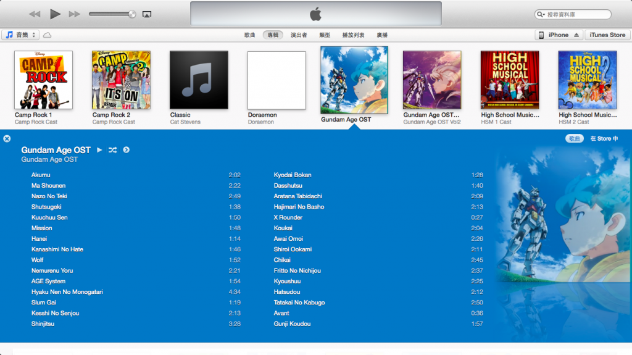Switch to 在 Store 中 view
Image resolution: width=632 pixels, height=355 pixels.
tap(604, 139)
